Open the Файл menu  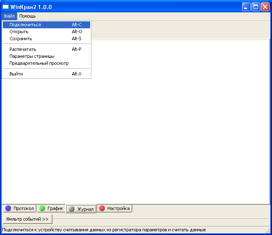[9, 16]
